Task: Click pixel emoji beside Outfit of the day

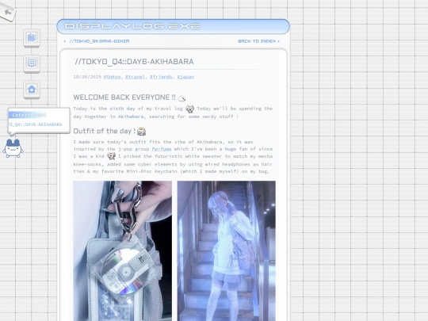Action: tap(141, 132)
